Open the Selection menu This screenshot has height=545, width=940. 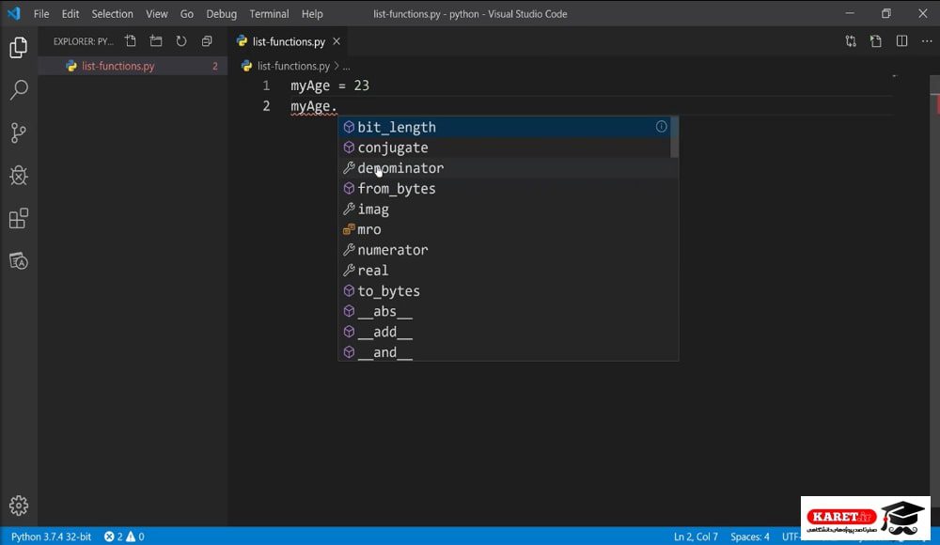[112, 14]
